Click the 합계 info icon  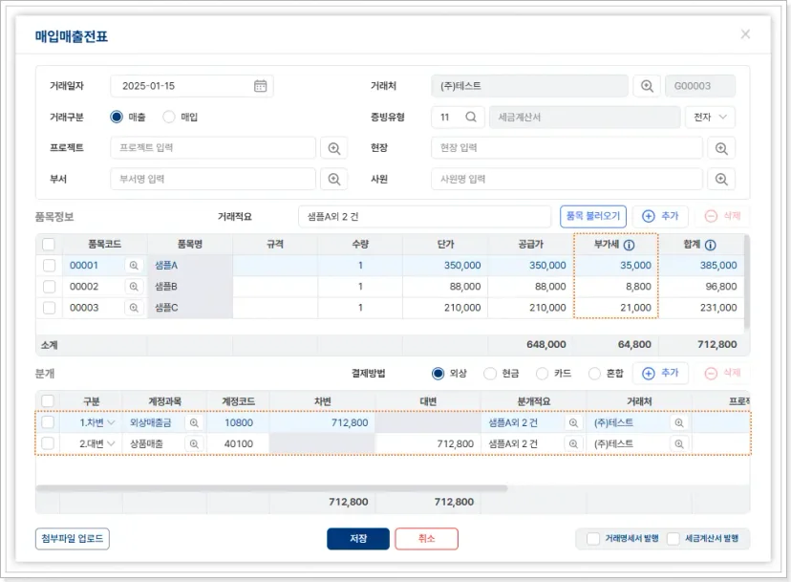pos(711,245)
